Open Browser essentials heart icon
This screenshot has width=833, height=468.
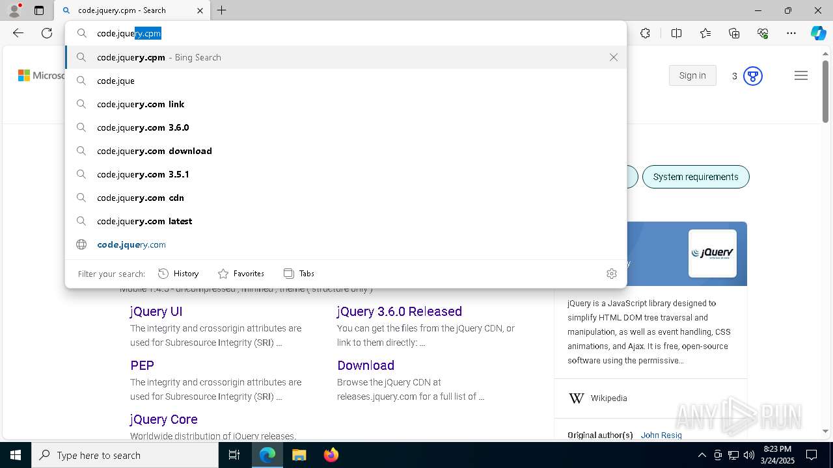click(x=763, y=33)
